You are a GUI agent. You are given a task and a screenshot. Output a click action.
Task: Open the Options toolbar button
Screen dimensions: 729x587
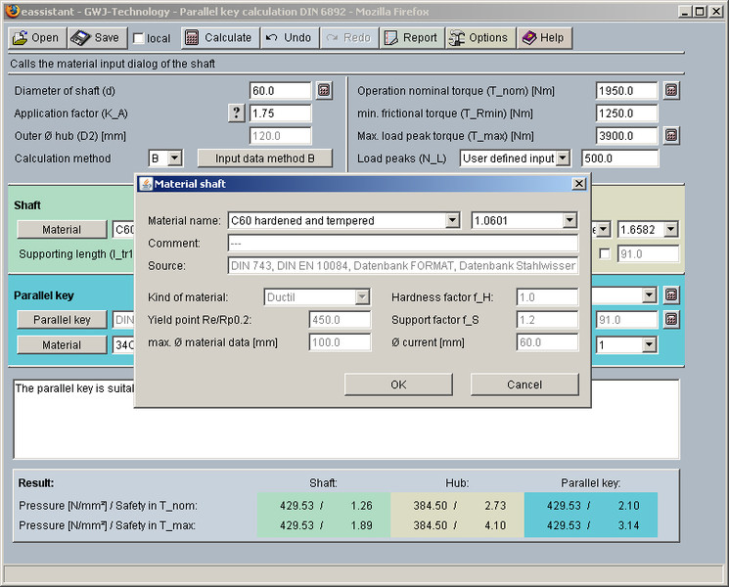tap(478, 38)
